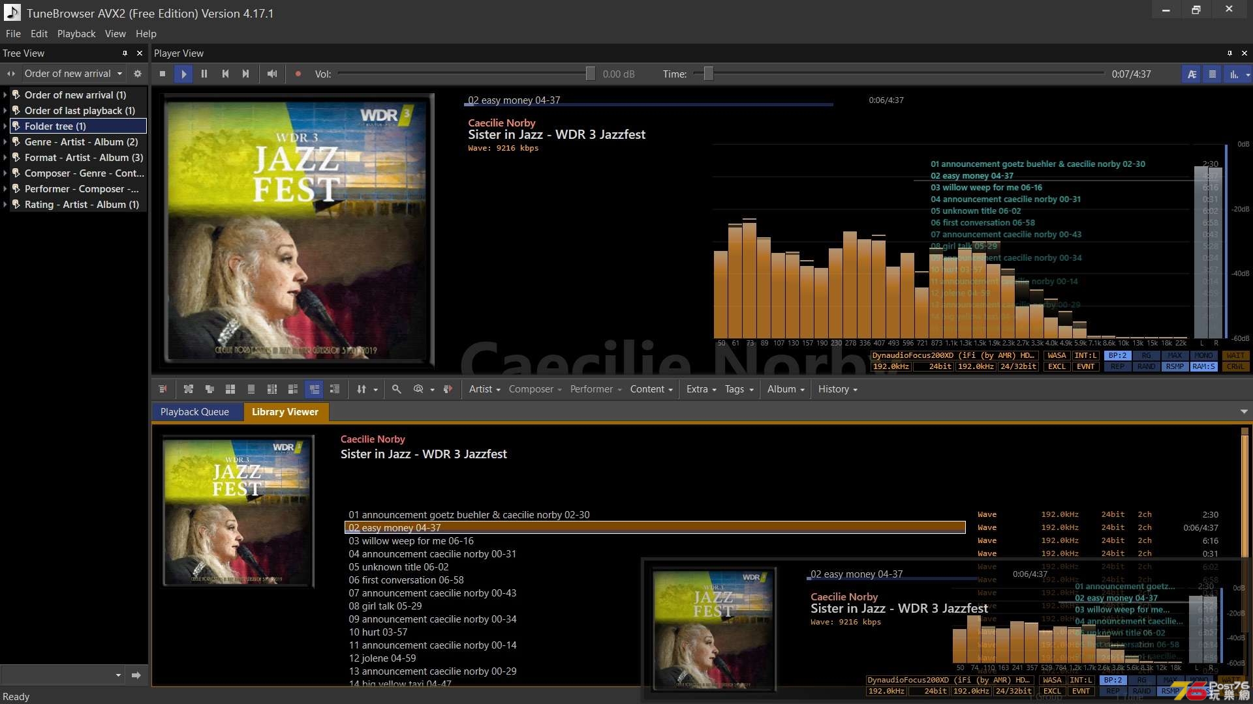Toggle the BP:2 indicator
This screenshot has height=704, width=1253.
1117,356
